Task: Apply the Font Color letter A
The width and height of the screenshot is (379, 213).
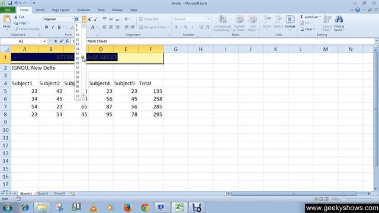Action: (x=92, y=27)
